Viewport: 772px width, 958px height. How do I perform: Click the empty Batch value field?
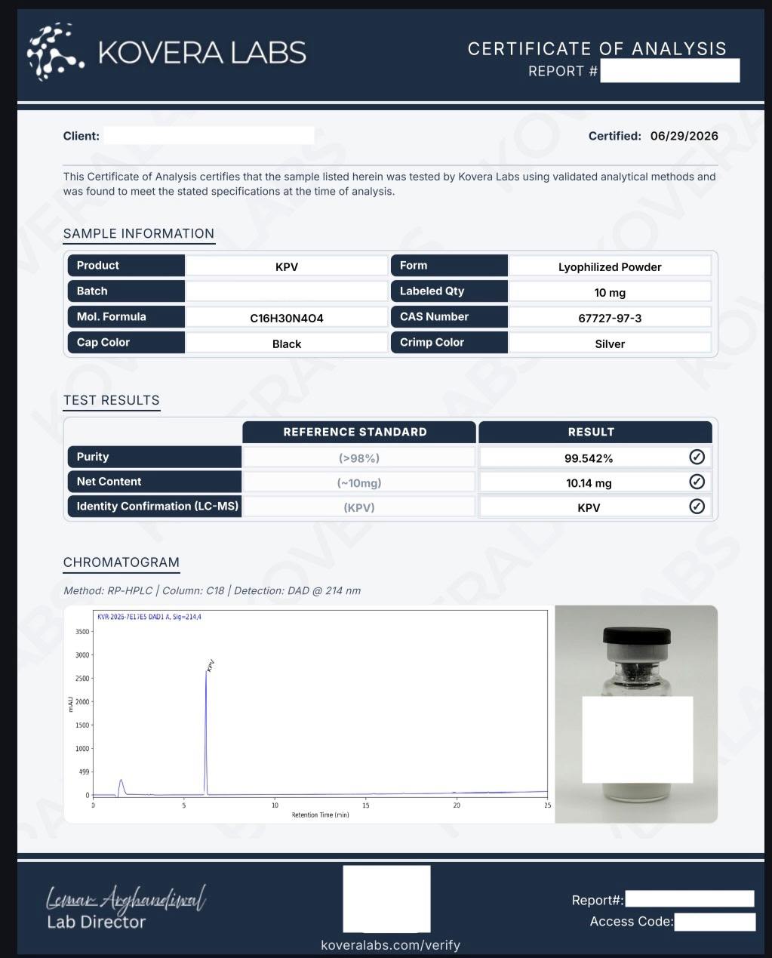(x=287, y=291)
